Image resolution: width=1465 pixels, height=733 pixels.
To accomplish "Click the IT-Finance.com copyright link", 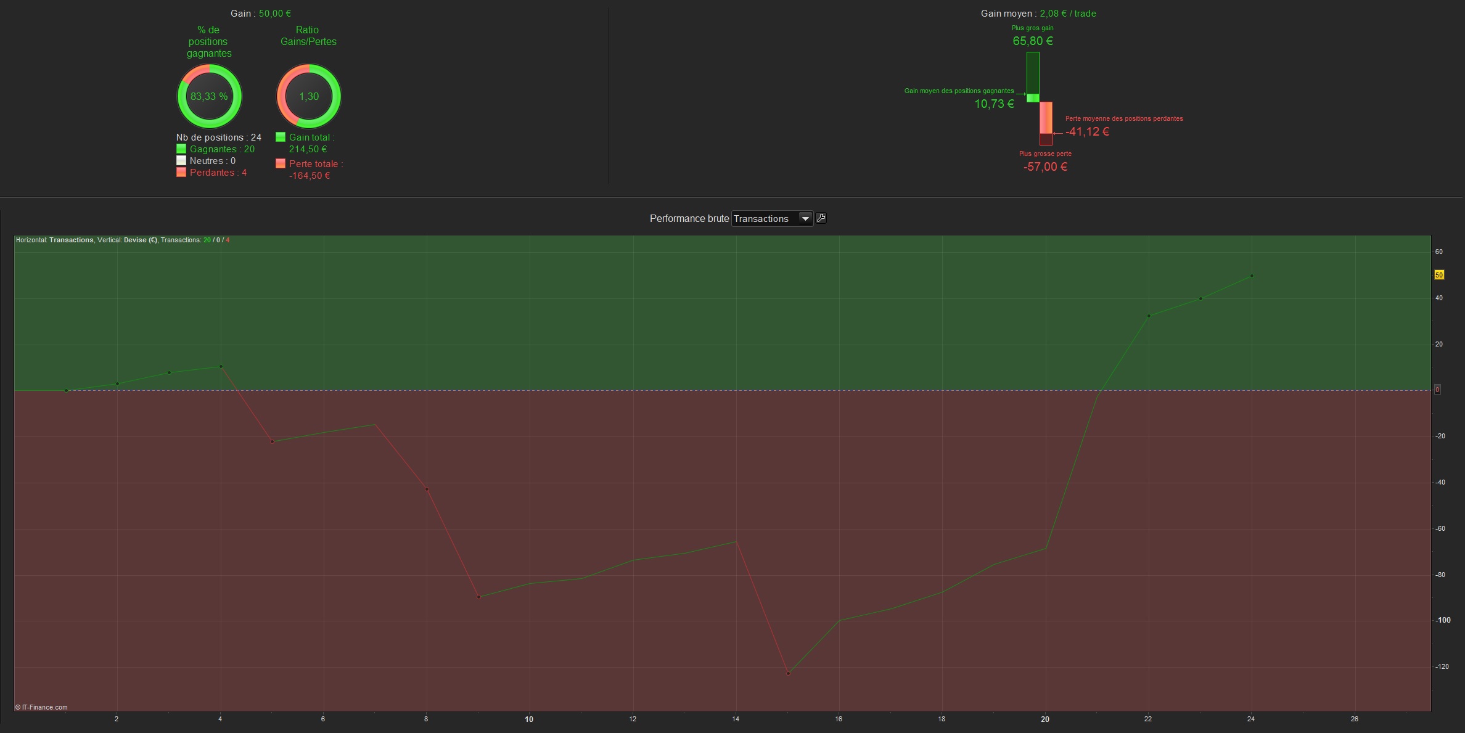I will (x=42, y=707).
